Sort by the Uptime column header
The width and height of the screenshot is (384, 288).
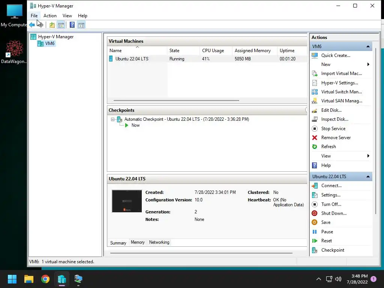click(292, 51)
